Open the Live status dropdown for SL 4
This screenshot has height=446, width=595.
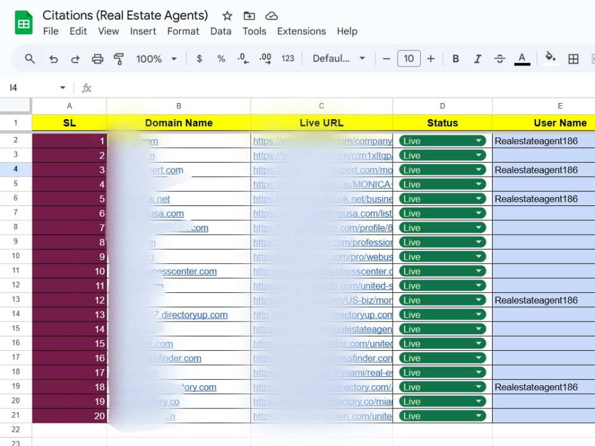[x=443, y=184]
